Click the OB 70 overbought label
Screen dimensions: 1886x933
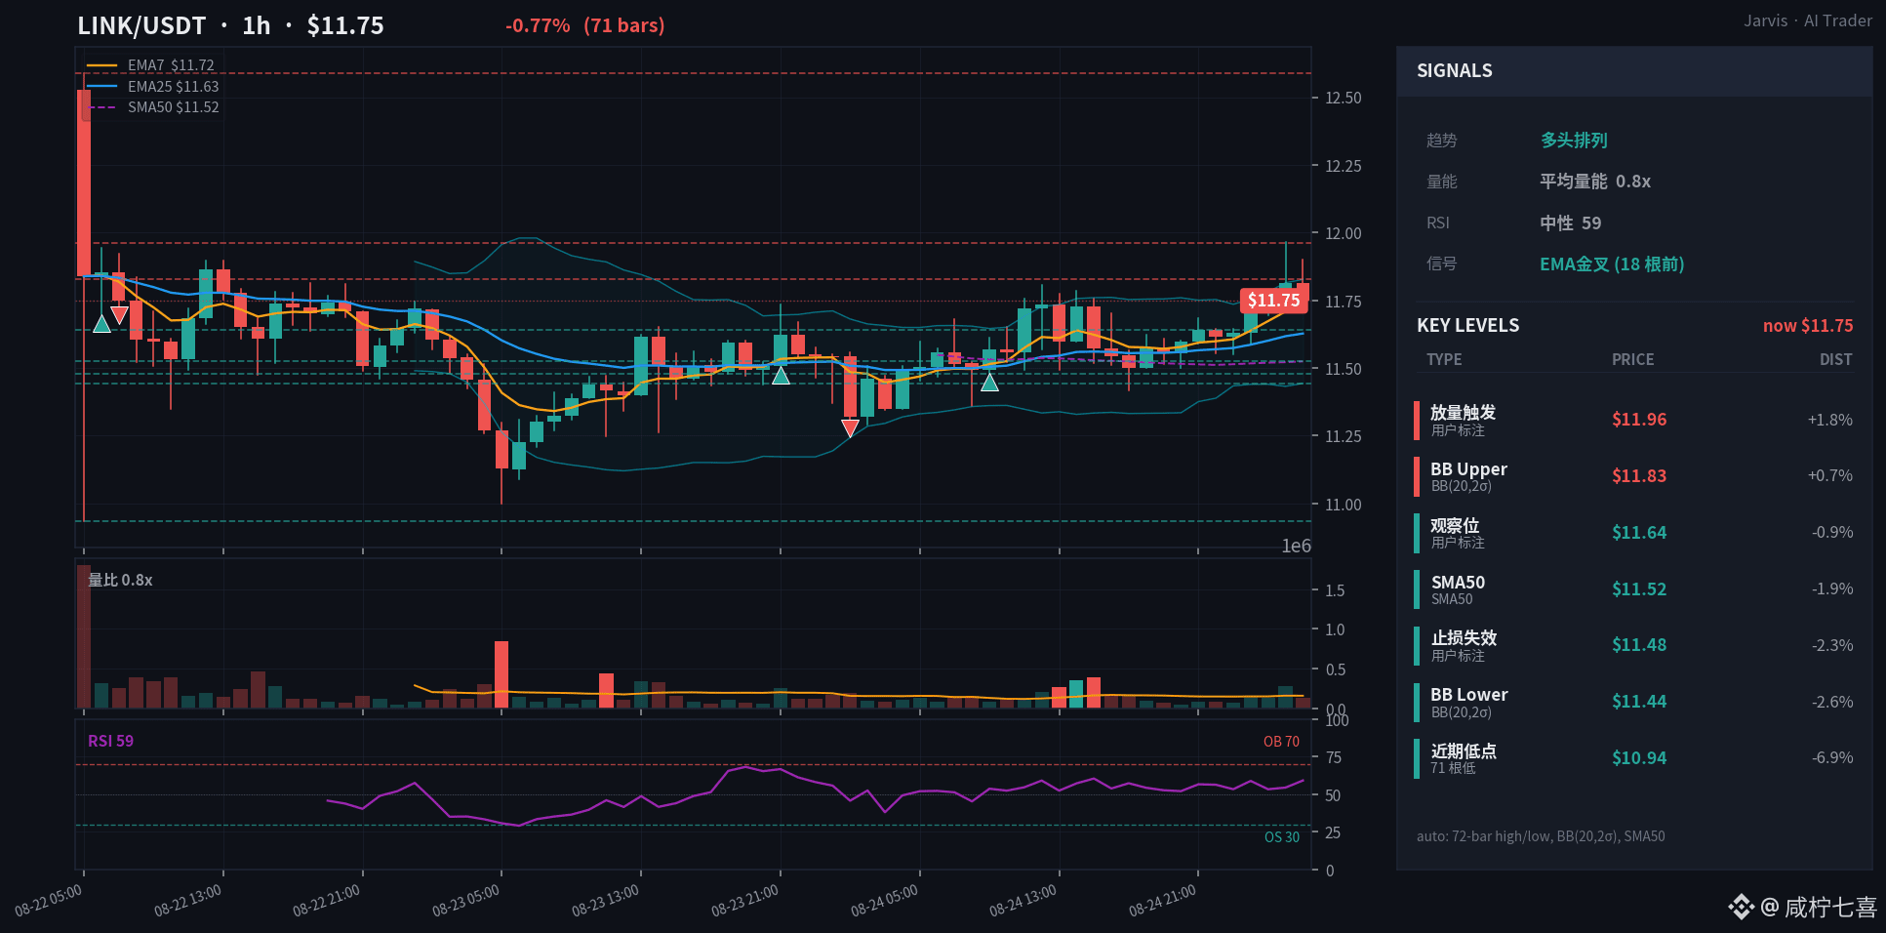(1281, 742)
